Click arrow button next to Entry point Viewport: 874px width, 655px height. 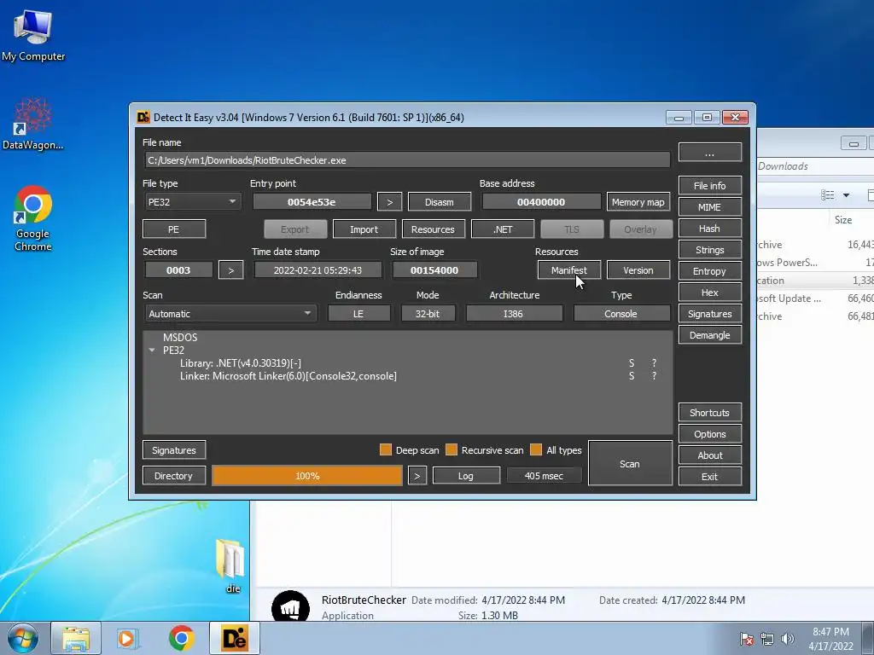coord(389,202)
